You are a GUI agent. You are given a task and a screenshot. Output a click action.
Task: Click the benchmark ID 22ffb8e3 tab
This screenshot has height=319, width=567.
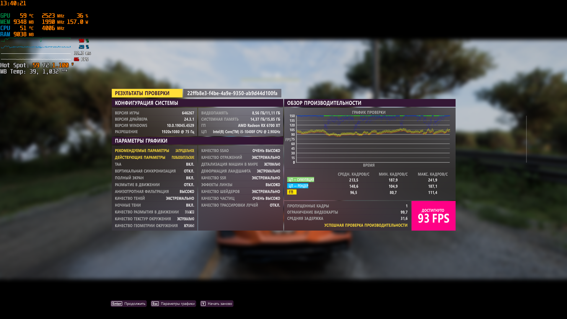click(232, 93)
